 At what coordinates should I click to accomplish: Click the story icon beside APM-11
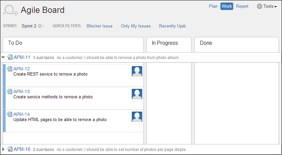click(x=10, y=57)
